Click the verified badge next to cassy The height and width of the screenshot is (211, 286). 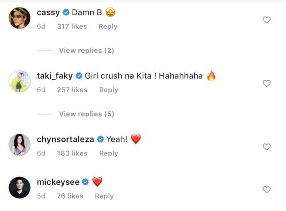click(66, 12)
